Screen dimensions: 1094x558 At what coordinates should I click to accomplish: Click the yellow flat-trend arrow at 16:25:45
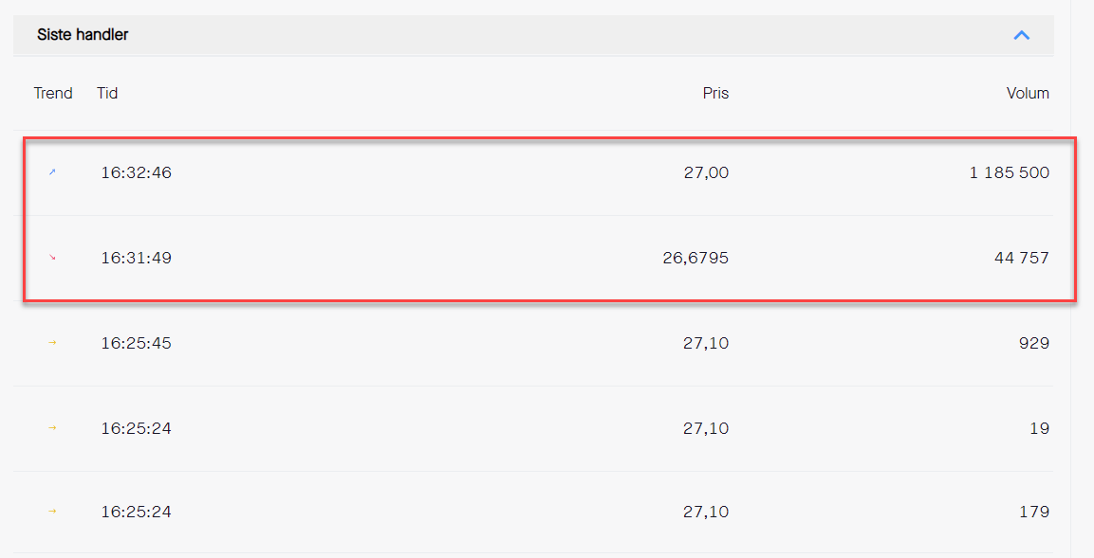(52, 343)
